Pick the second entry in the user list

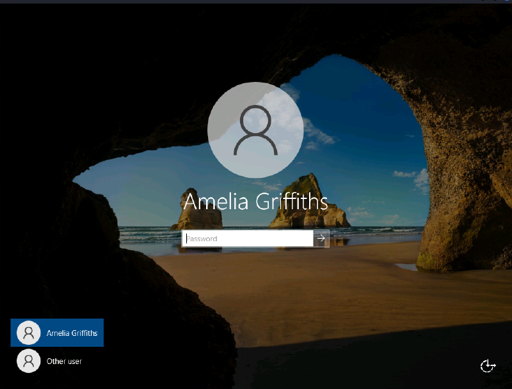click(x=57, y=361)
